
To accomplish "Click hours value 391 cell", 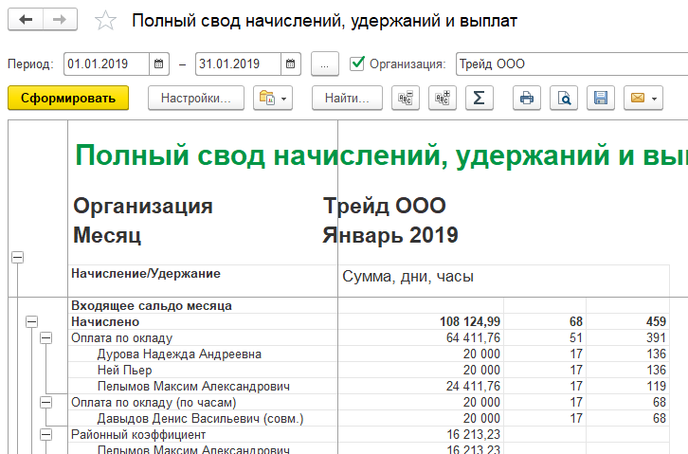I will click(x=656, y=338).
